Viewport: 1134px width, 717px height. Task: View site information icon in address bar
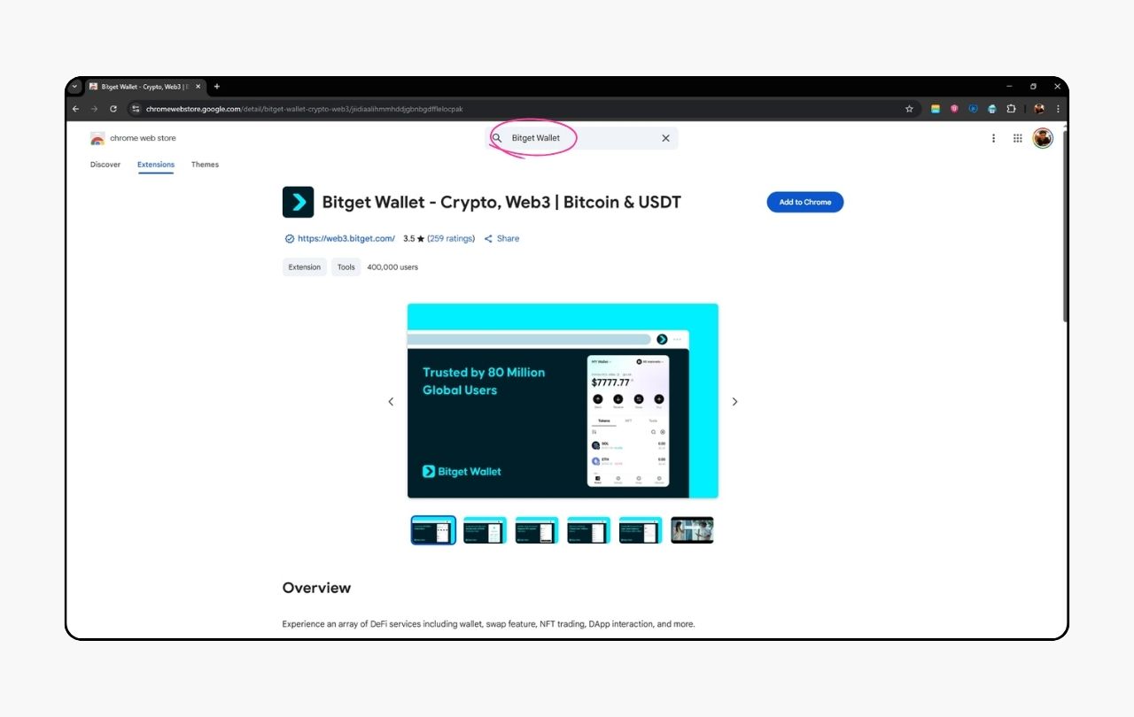136,109
